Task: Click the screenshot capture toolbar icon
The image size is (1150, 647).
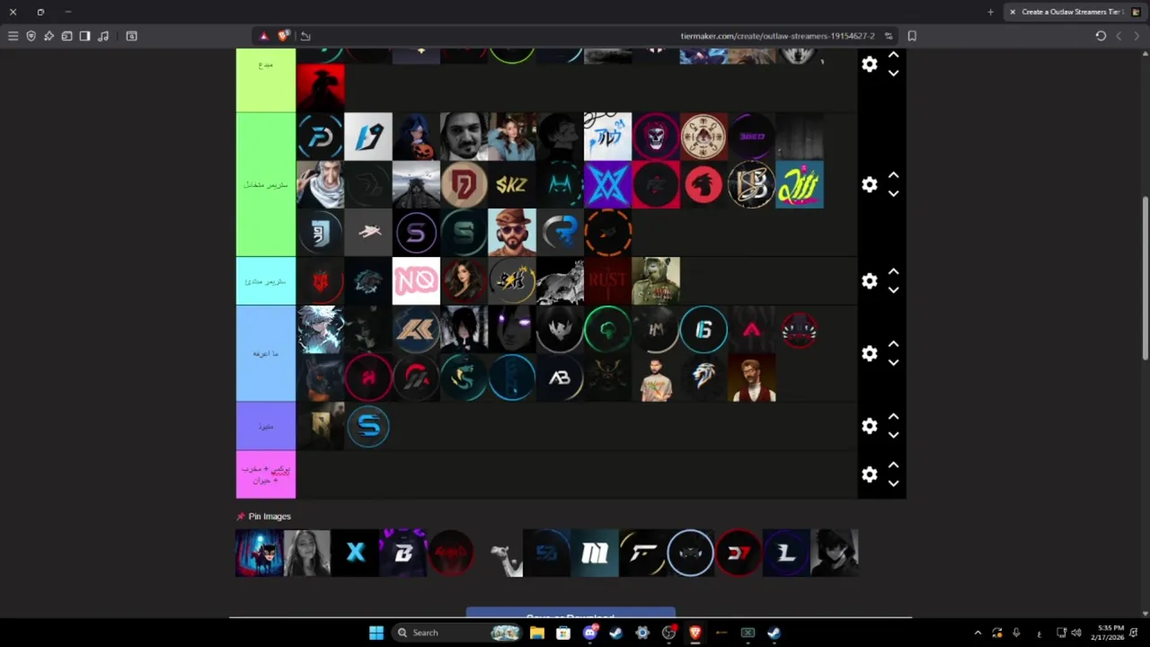Action: click(131, 36)
